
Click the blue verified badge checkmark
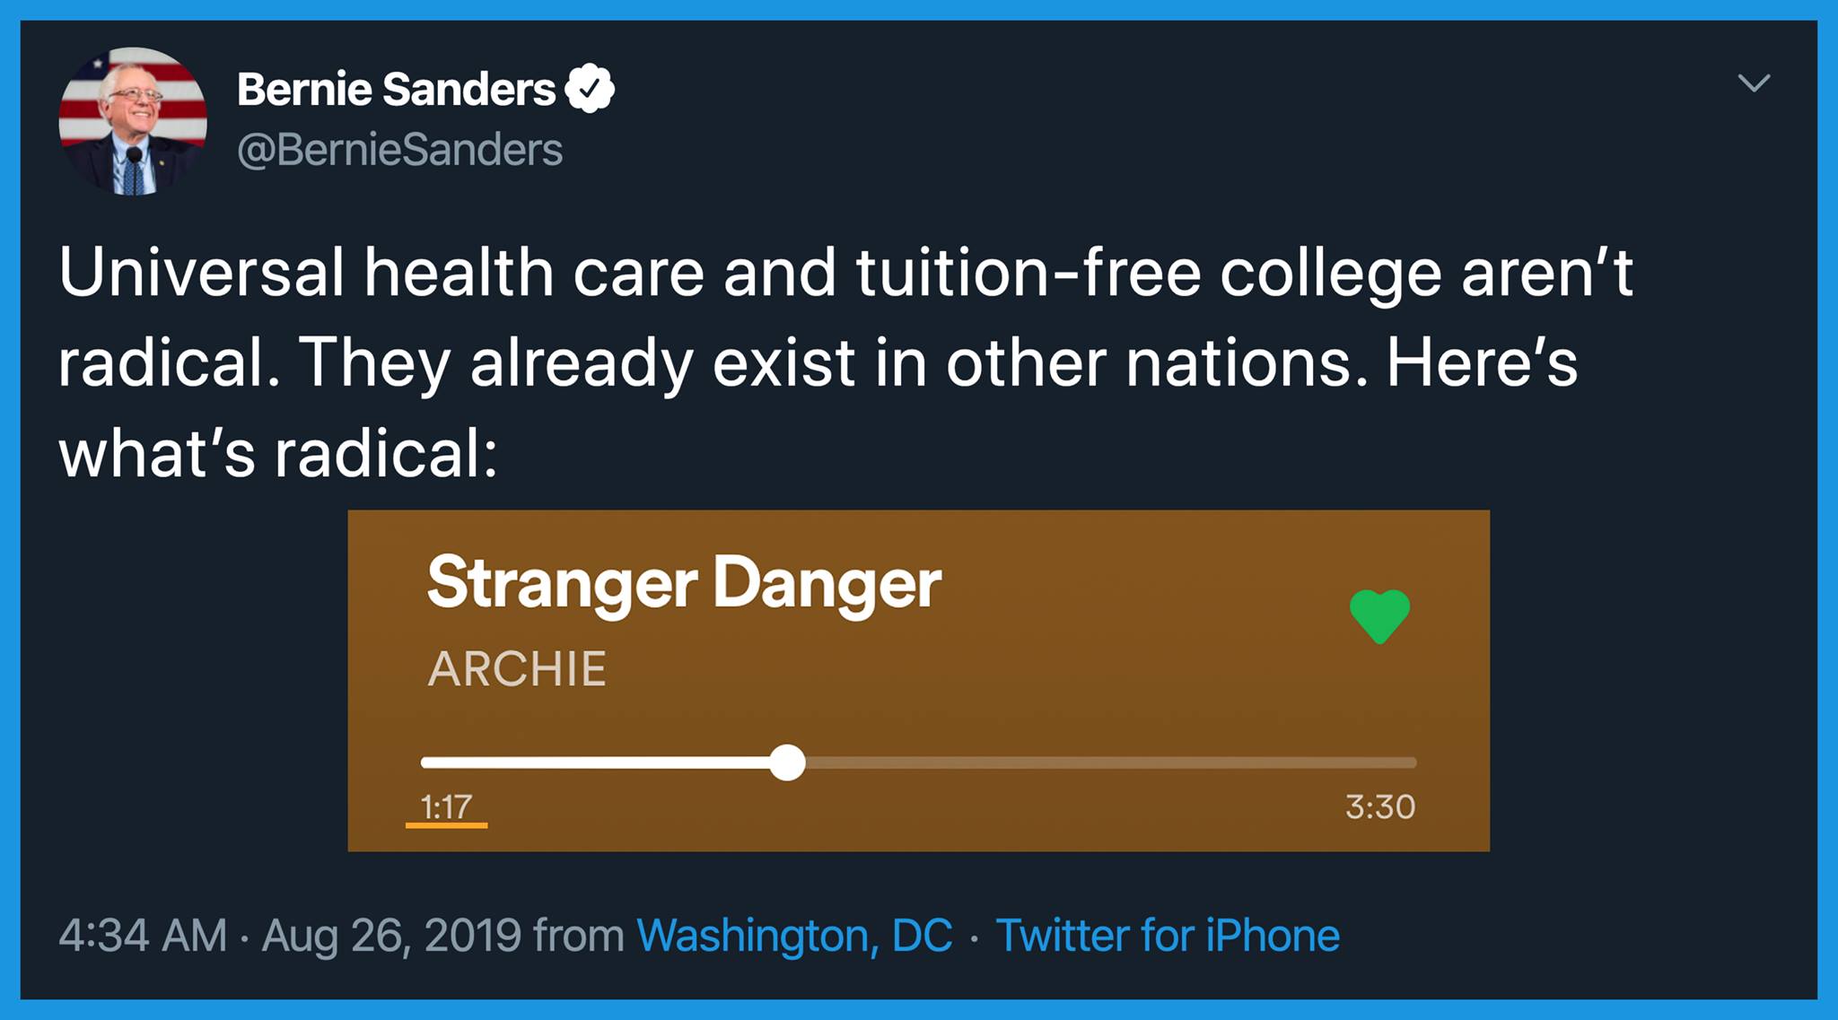tap(590, 89)
